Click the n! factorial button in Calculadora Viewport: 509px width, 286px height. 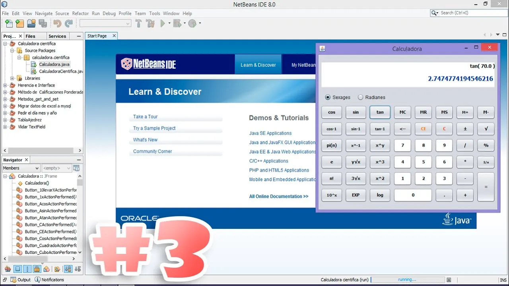[332, 178]
